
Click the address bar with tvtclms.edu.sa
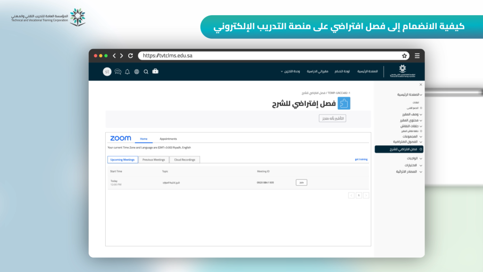pyautogui.click(x=274, y=56)
